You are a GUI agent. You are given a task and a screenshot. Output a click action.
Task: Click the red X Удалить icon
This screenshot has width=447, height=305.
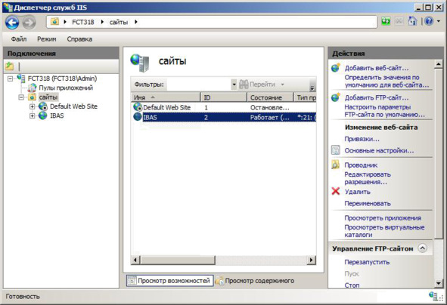coord(336,191)
